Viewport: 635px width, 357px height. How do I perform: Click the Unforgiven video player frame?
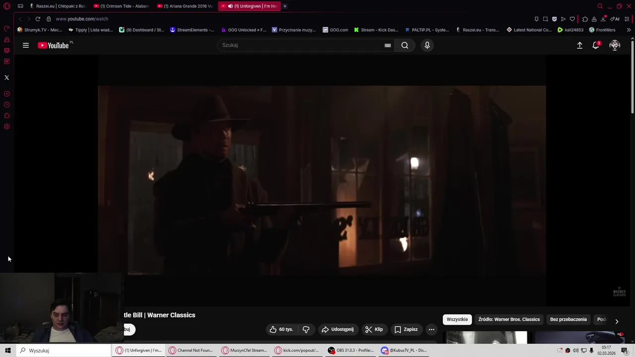(321, 180)
